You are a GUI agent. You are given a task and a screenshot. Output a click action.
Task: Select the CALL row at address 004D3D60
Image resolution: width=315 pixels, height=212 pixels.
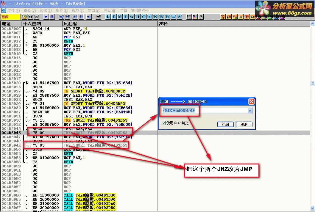(155, 195)
